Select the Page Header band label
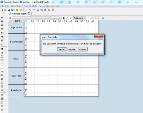The height and width of the screenshot is (113, 143). pyautogui.click(x=16, y=28)
